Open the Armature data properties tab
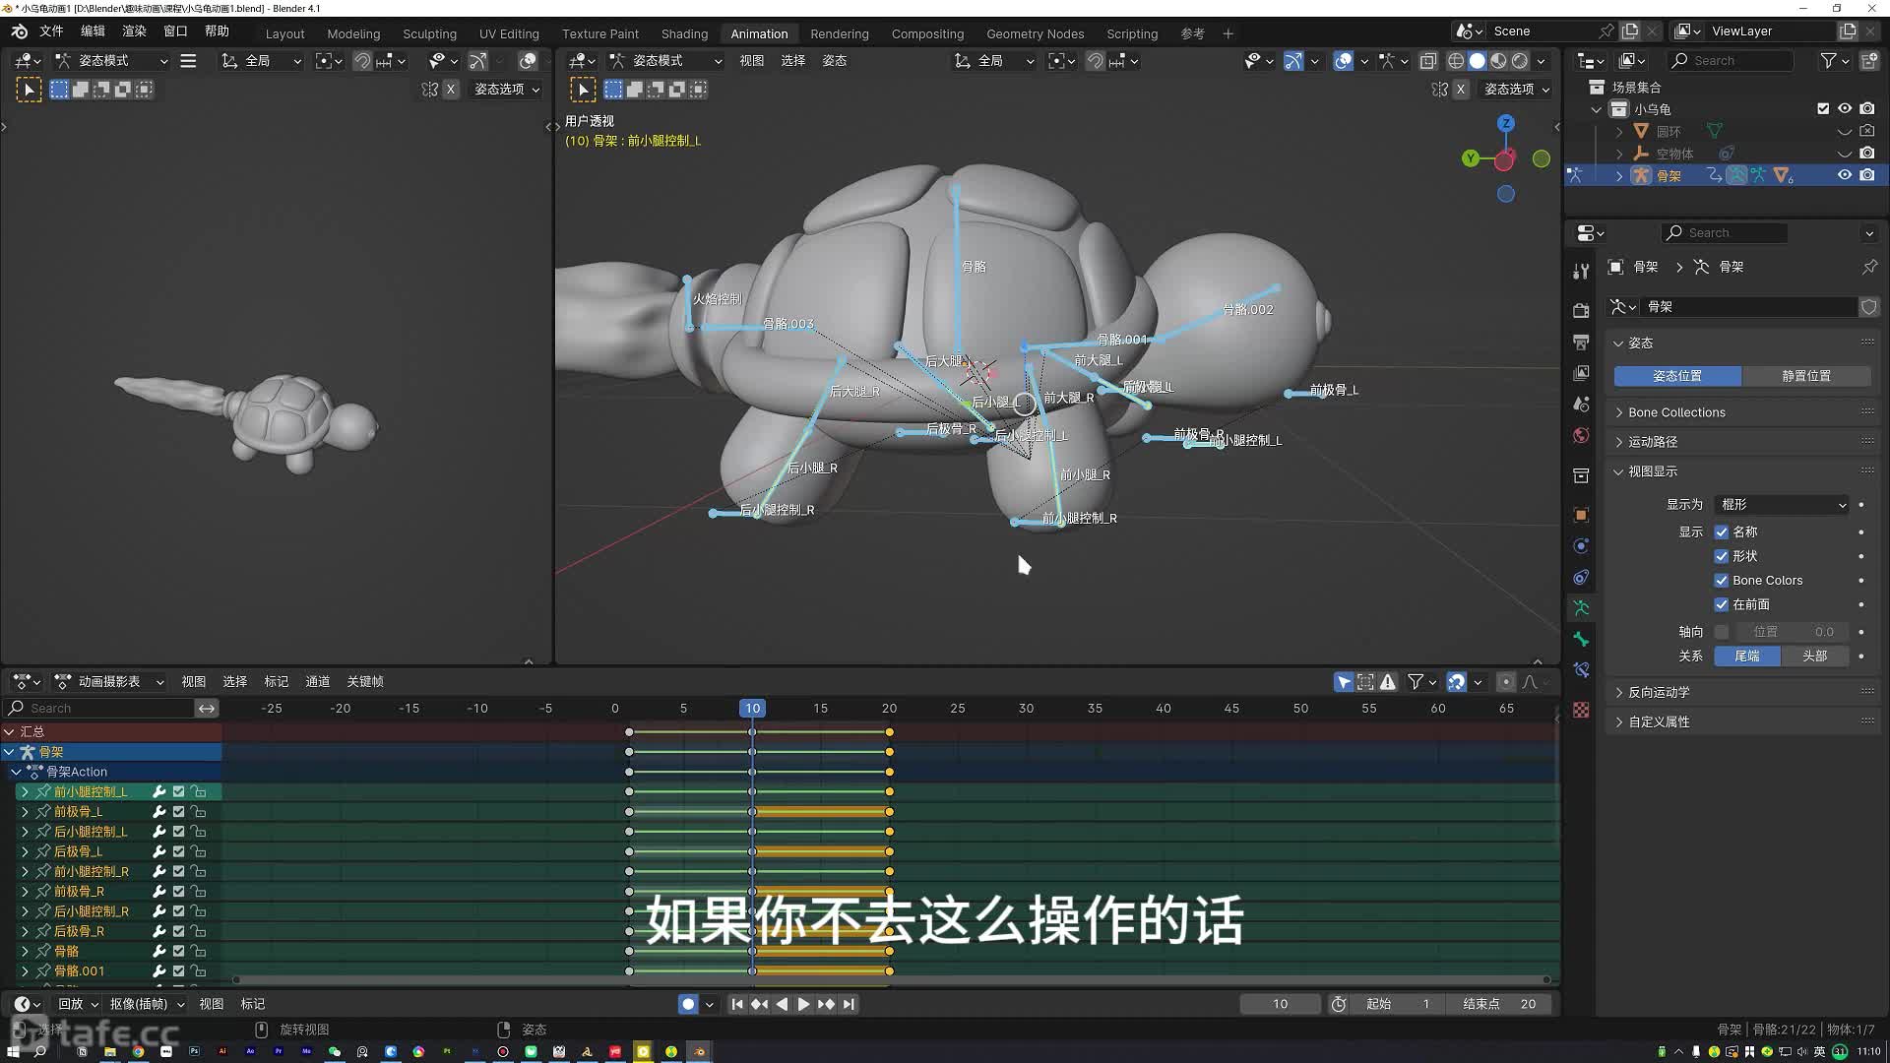The width and height of the screenshot is (1890, 1063). click(1581, 608)
